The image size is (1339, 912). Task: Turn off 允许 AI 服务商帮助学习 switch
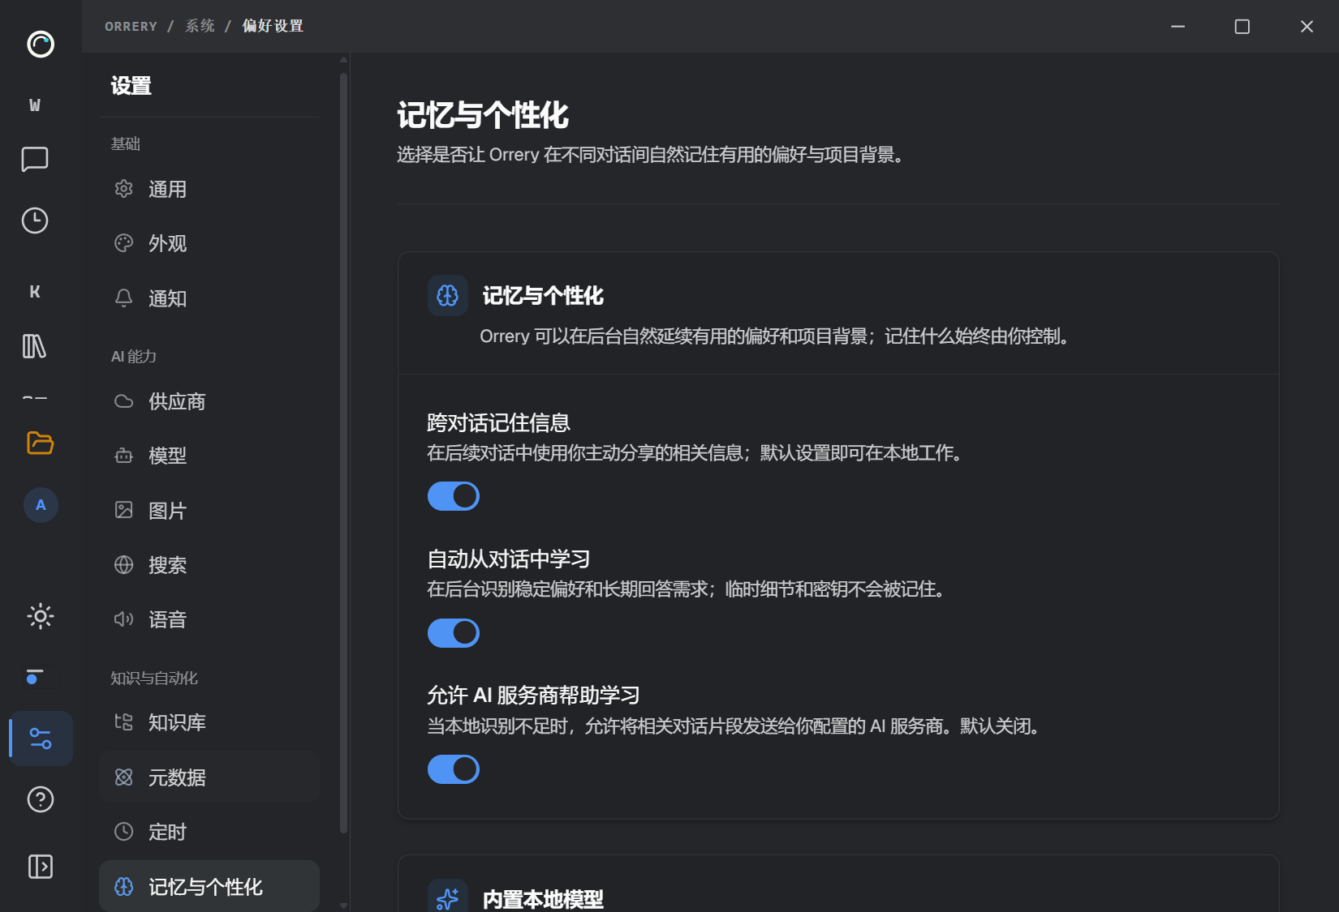[x=454, y=769]
